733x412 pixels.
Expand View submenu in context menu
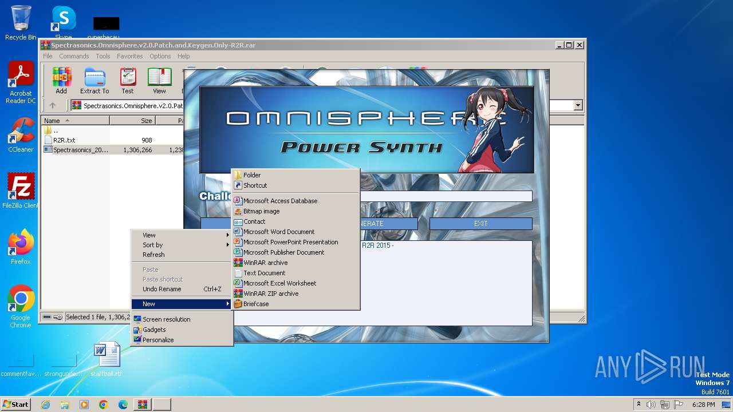click(182, 235)
